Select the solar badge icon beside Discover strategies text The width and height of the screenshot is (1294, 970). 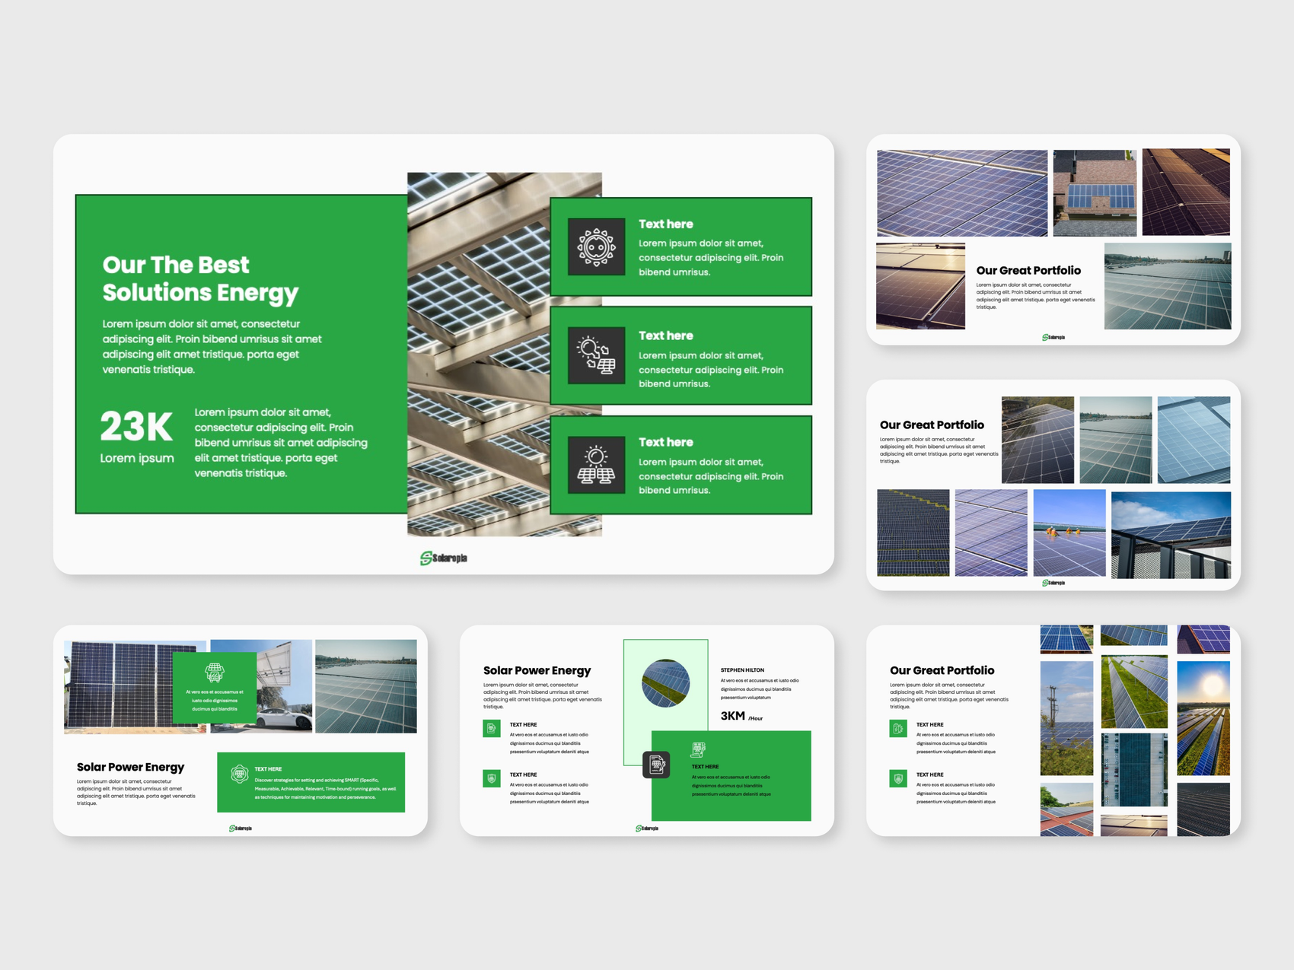(239, 774)
